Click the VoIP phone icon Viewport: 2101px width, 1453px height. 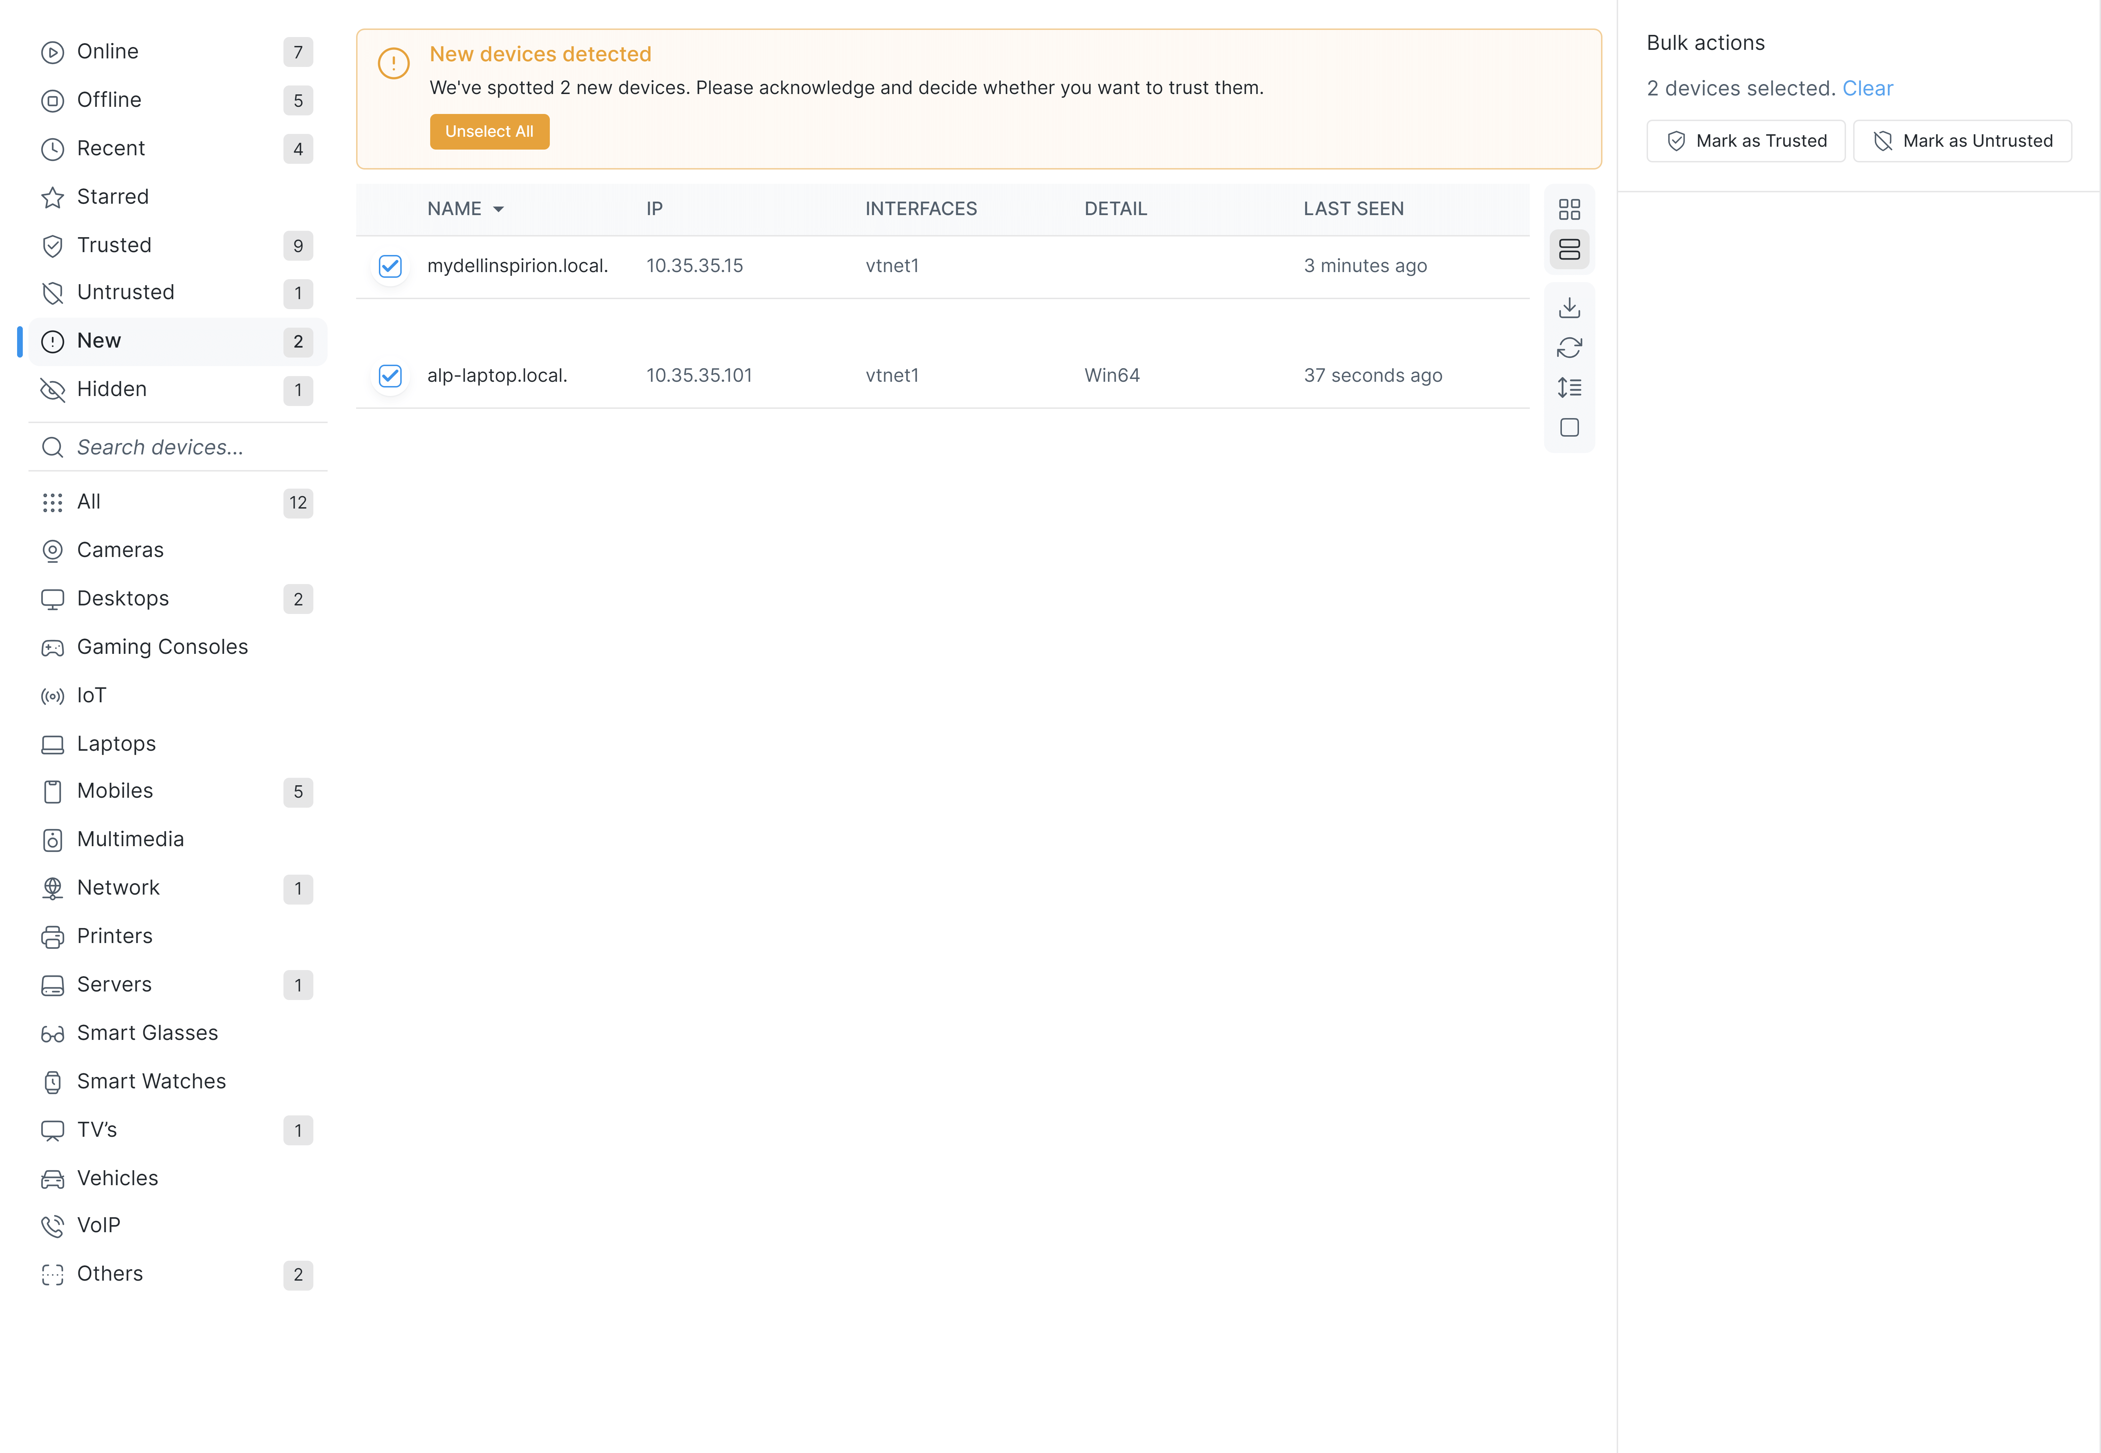click(53, 1226)
